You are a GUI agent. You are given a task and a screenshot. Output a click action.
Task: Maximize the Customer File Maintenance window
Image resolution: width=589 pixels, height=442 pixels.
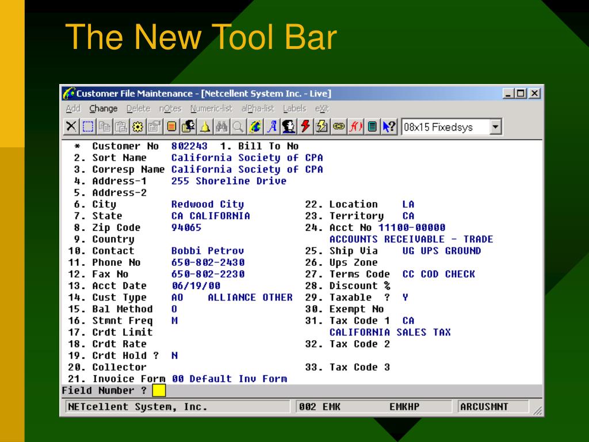click(521, 93)
